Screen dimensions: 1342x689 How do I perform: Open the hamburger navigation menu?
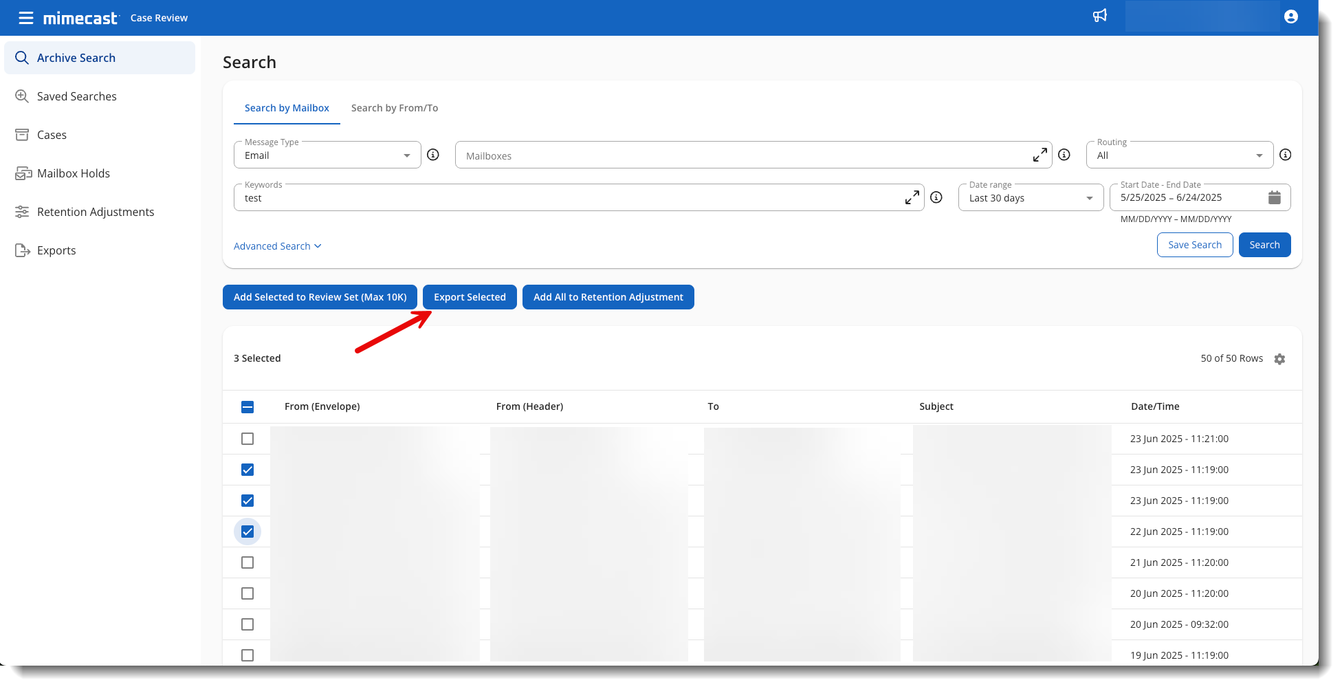coord(25,18)
